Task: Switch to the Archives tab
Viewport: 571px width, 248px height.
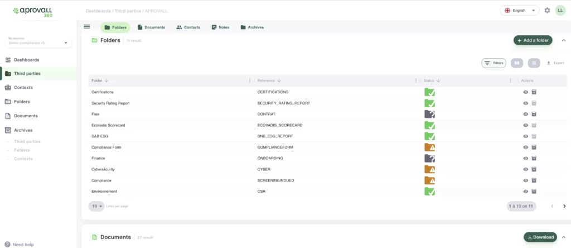Action: 252,27
